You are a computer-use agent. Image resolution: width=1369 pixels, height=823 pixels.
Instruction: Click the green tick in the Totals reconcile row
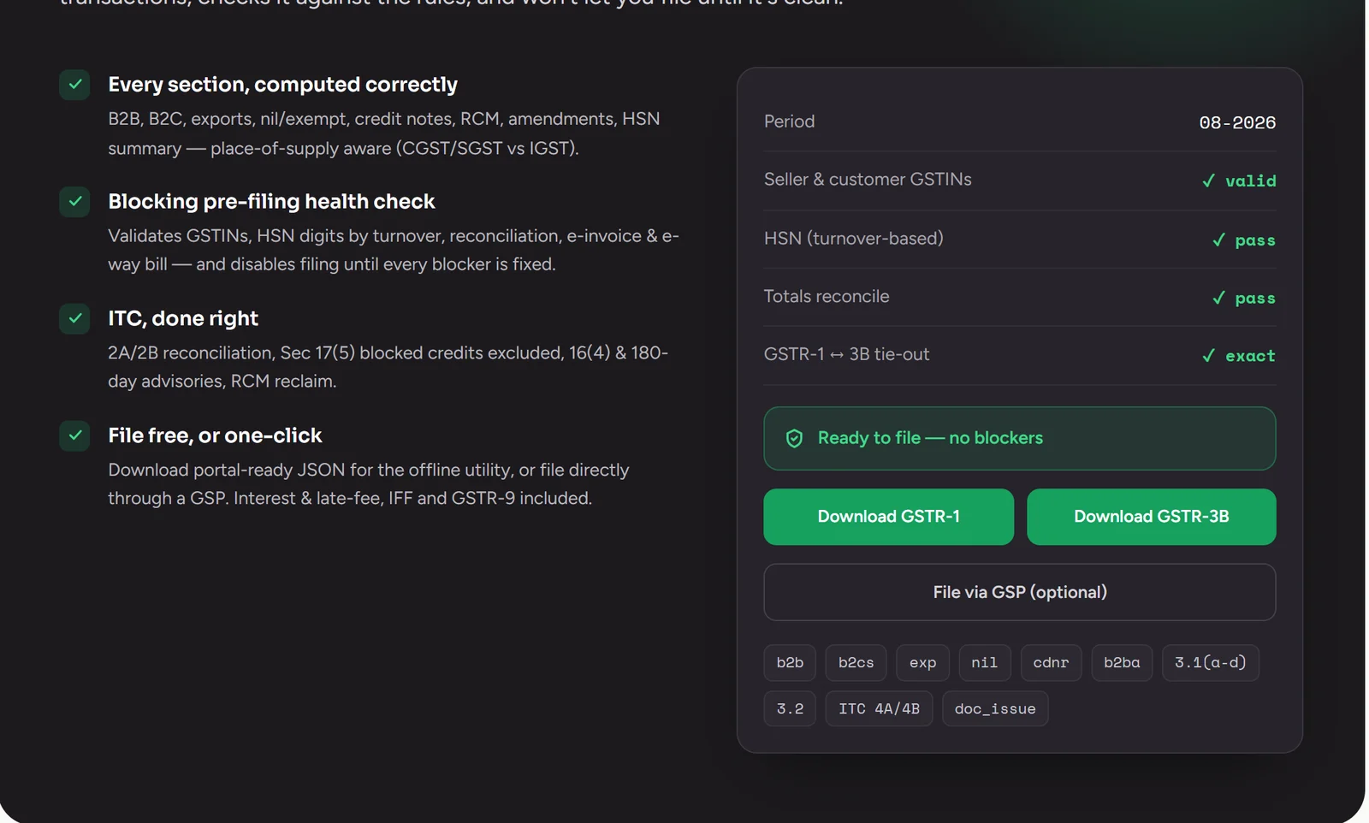pyautogui.click(x=1218, y=298)
